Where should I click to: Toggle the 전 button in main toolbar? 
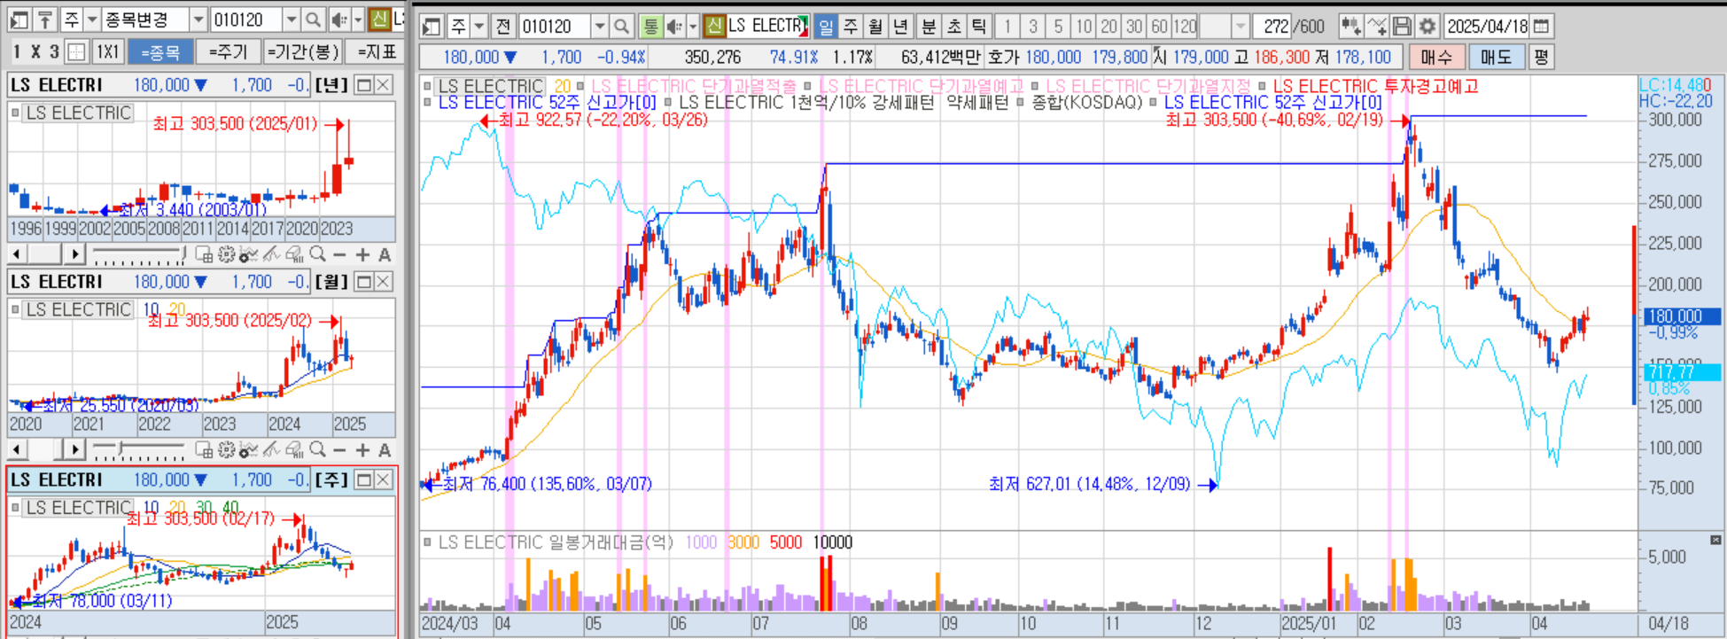[503, 27]
